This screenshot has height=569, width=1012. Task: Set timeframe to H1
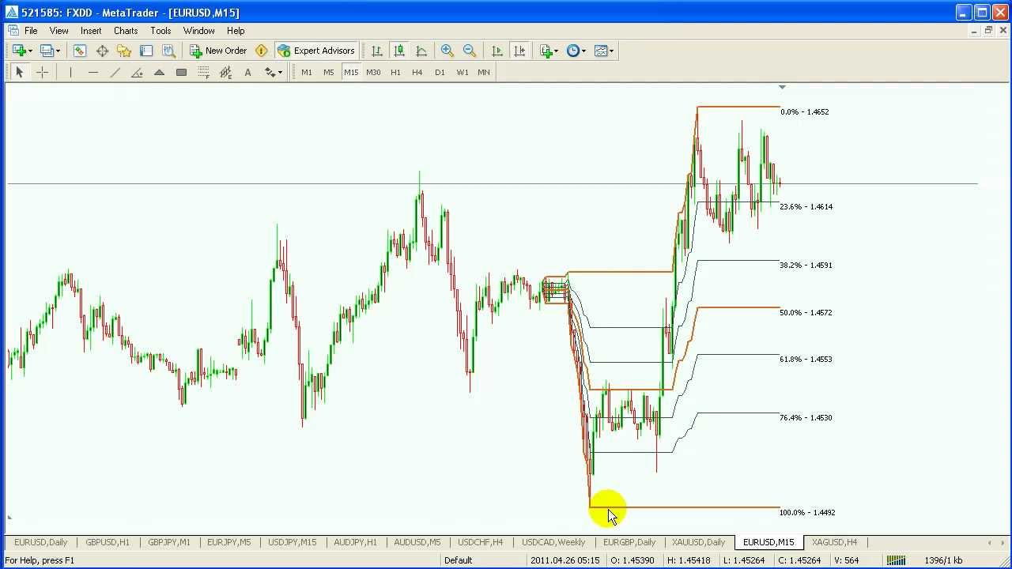395,72
